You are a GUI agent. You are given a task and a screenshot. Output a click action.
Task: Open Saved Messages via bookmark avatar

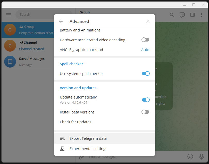(10, 62)
